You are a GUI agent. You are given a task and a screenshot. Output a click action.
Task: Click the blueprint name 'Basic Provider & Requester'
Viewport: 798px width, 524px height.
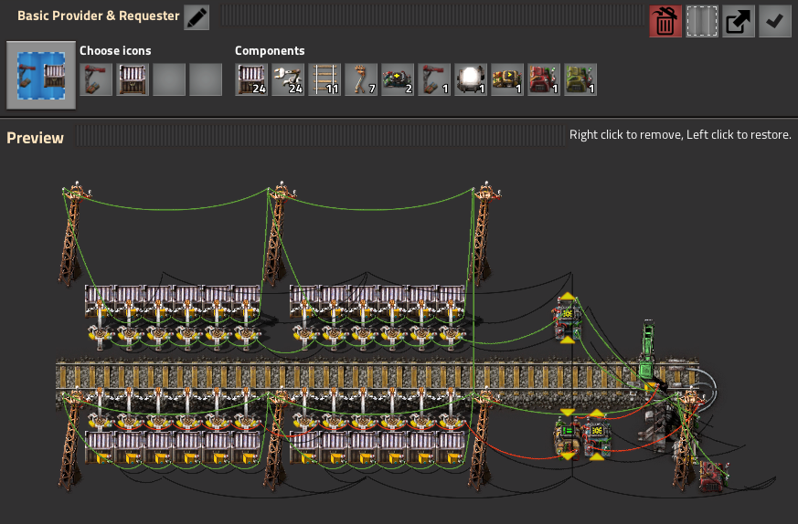click(x=98, y=16)
